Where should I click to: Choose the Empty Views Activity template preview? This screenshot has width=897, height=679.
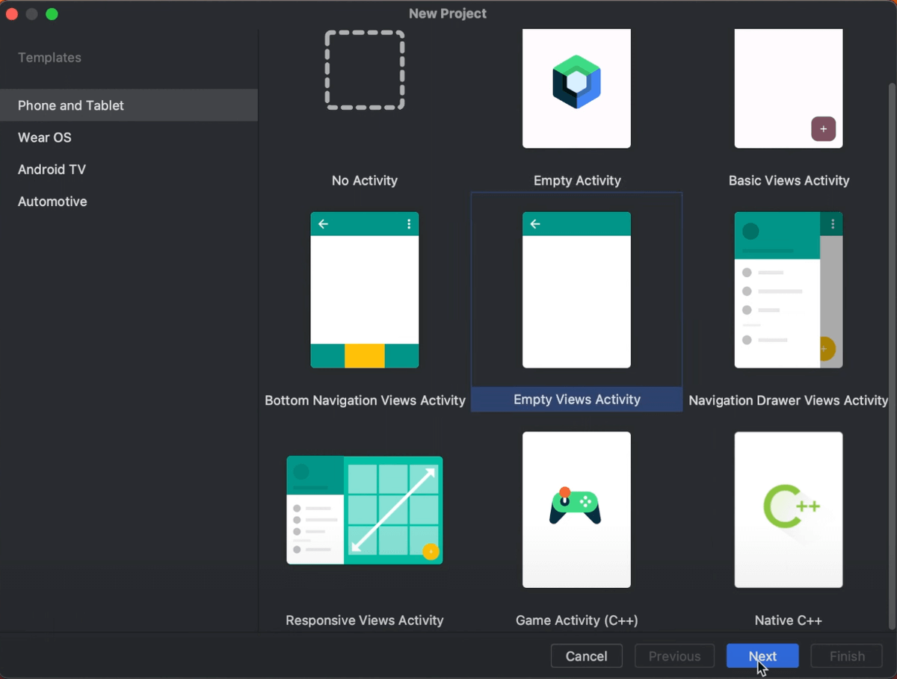(576, 290)
